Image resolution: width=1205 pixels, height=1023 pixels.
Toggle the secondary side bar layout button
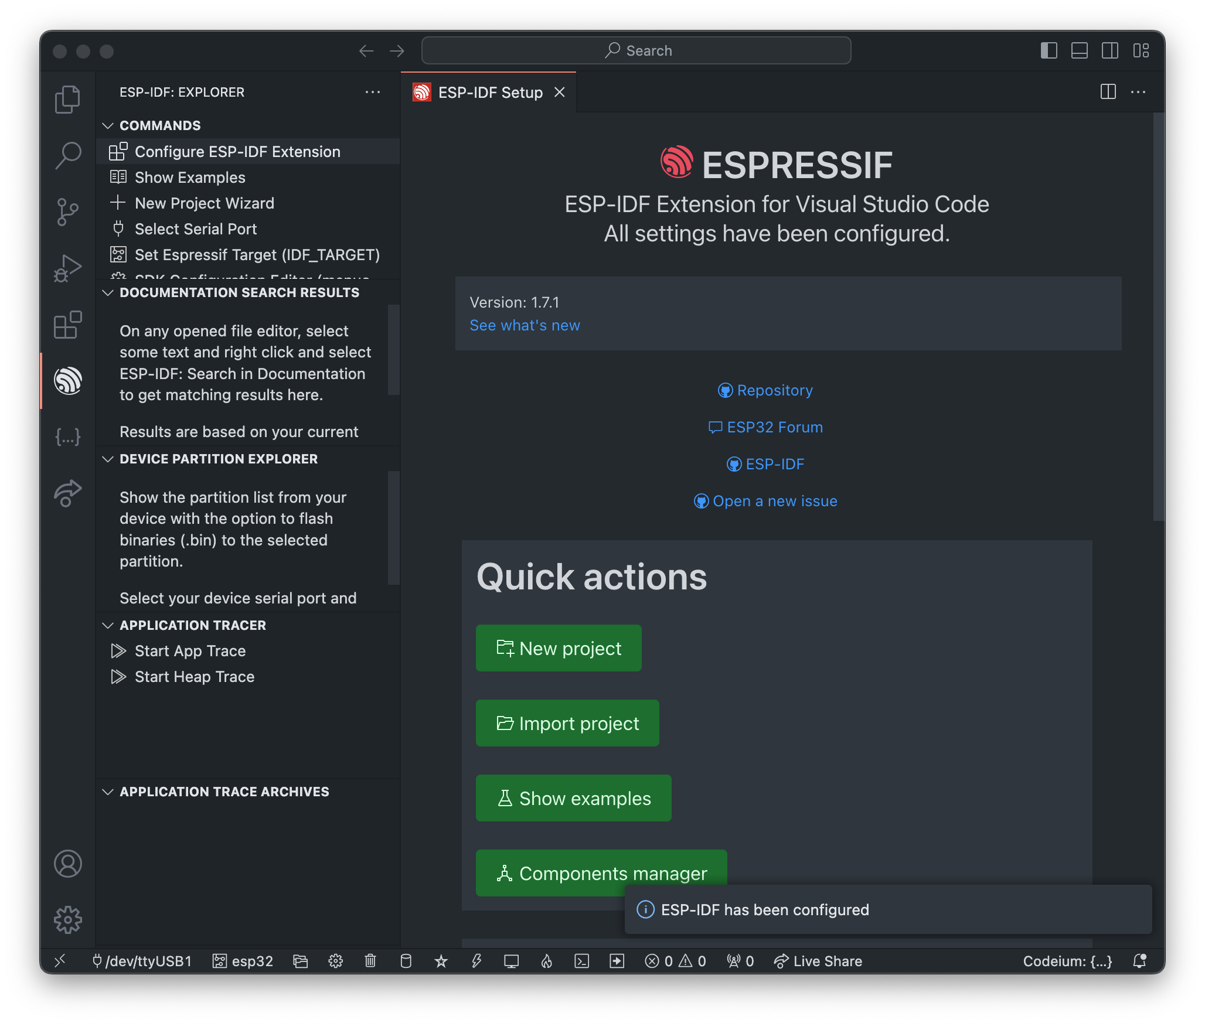click(1110, 50)
